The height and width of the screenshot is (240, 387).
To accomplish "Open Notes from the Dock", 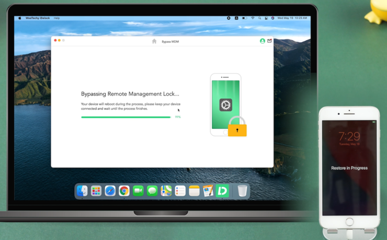I will point(194,191).
